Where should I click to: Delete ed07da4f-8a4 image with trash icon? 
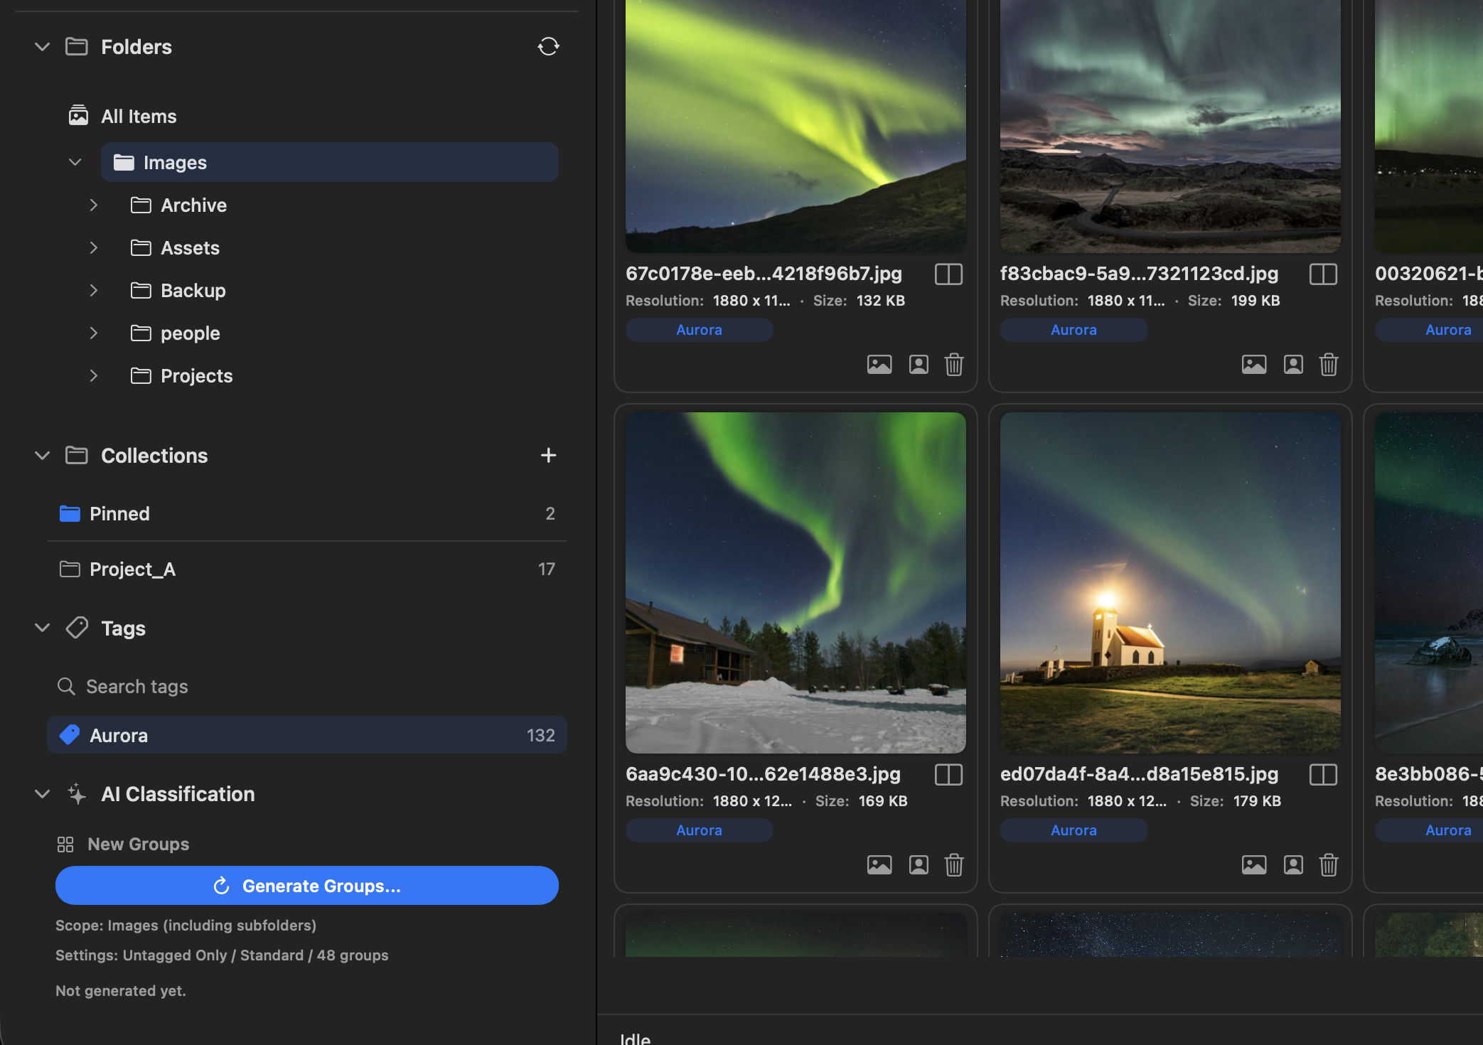coord(1329,865)
